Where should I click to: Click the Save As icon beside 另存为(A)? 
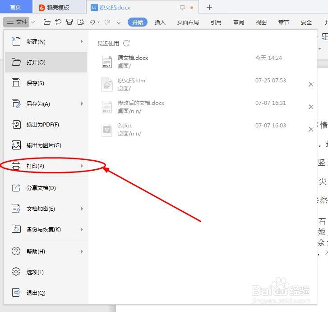tap(16, 104)
